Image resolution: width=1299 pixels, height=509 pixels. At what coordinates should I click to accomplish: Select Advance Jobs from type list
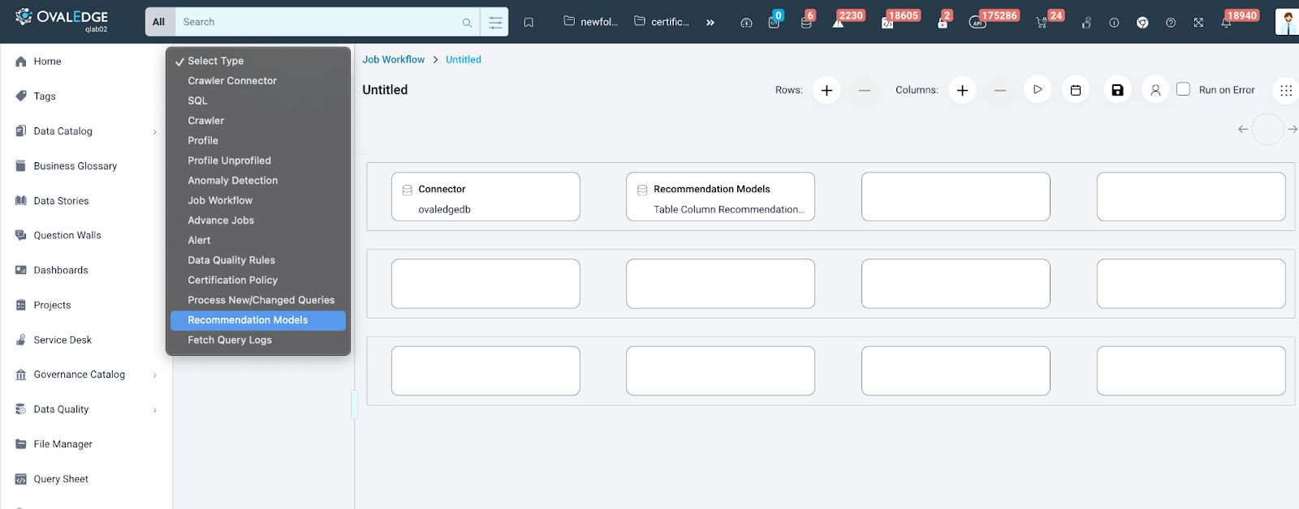tap(258, 220)
